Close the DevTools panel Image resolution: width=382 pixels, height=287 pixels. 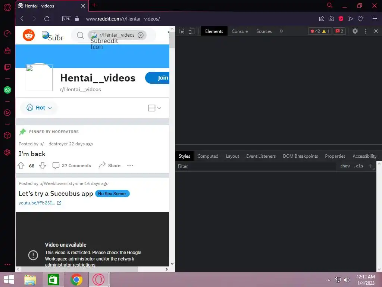point(376,31)
